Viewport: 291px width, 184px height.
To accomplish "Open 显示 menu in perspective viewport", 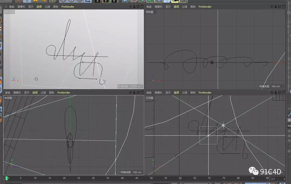I will [31, 7].
